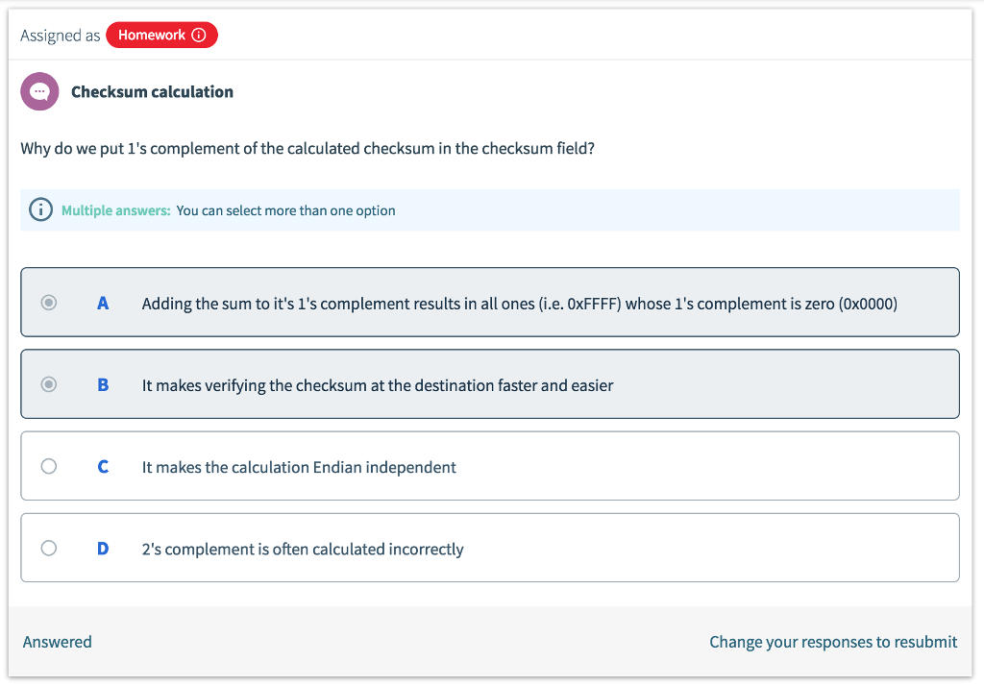Deselect the radio button for option B

click(49, 384)
